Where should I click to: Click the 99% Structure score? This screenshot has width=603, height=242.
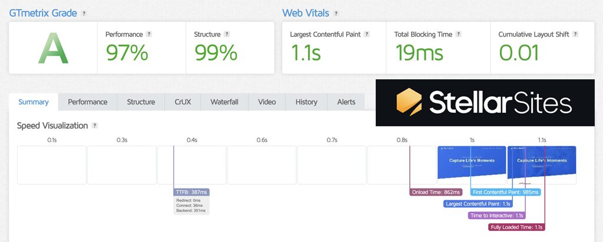tap(216, 52)
